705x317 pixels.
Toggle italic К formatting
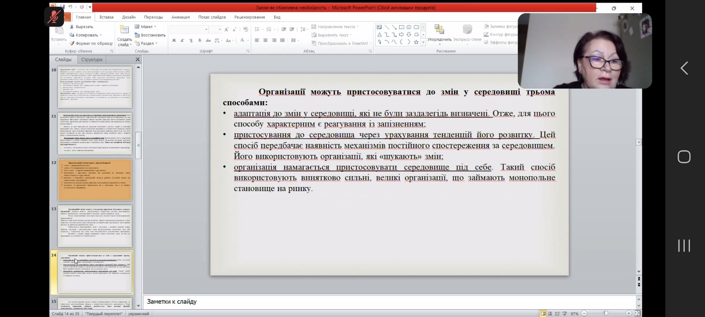point(182,41)
